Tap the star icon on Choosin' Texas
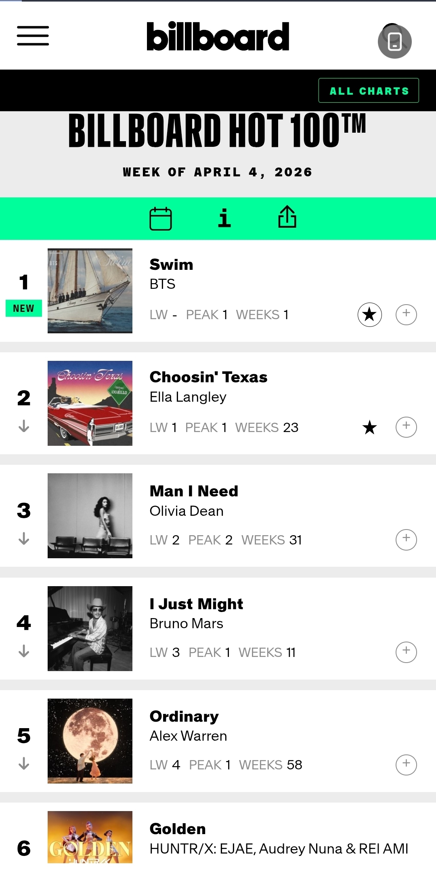 pos(369,427)
